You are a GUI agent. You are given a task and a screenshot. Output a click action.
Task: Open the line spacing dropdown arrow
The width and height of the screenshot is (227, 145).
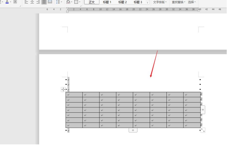[61, 2]
